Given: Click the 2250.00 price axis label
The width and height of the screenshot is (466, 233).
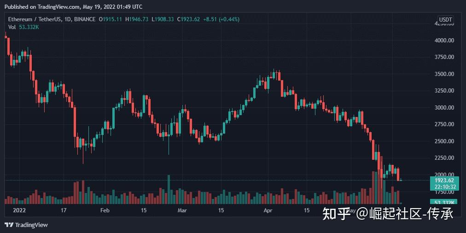Looking at the screenshot, I should tap(444, 158).
